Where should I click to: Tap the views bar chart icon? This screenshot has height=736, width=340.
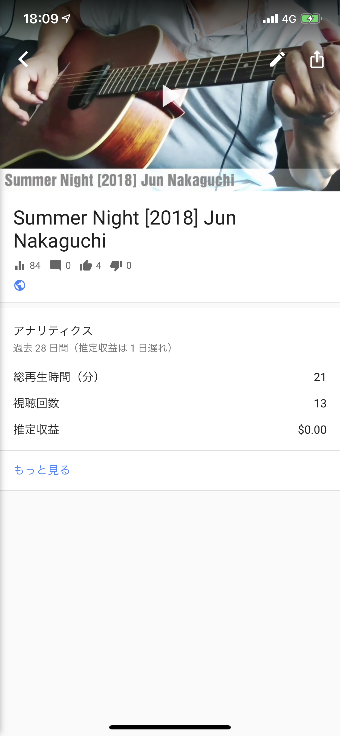[20, 265]
